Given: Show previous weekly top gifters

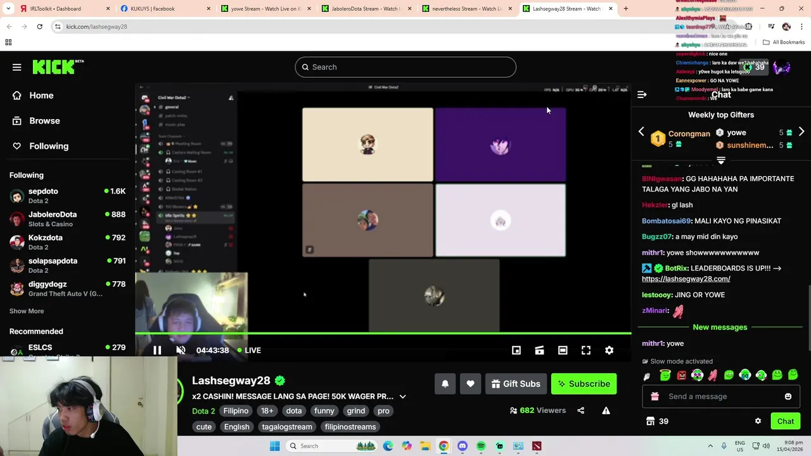Looking at the screenshot, I should 641,132.
